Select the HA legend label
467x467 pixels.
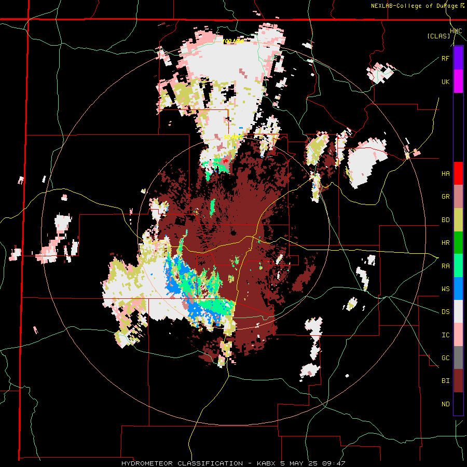click(x=445, y=174)
